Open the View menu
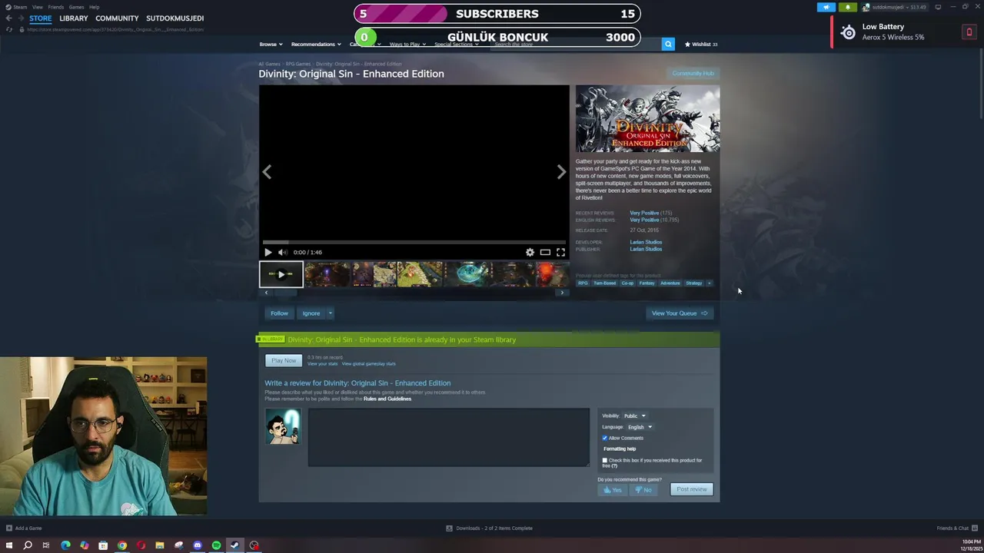This screenshot has height=553, width=984. [x=37, y=7]
